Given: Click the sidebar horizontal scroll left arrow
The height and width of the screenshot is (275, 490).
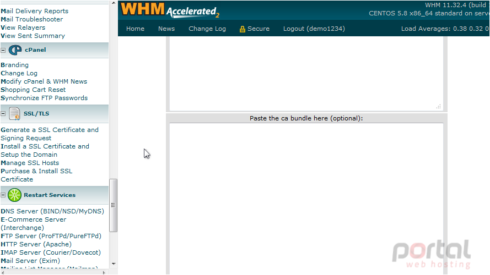Looking at the screenshot, I should click(x=3, y=272).
